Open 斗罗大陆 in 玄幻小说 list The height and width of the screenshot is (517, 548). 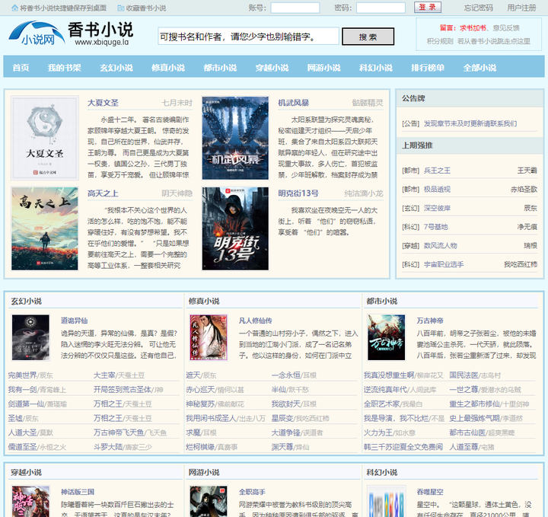click(107, 447)
